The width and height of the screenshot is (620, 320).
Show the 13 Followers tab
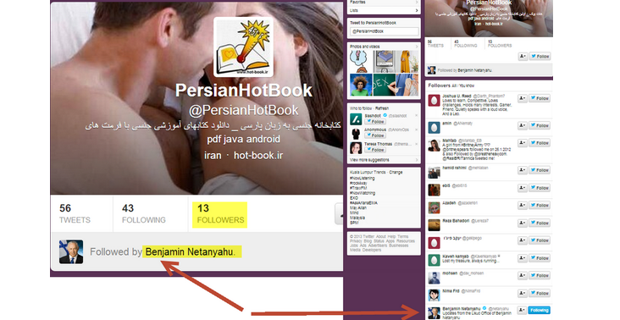220,213
